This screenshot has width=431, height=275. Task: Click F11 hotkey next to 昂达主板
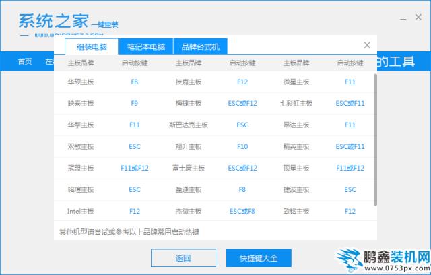point(350,125)
